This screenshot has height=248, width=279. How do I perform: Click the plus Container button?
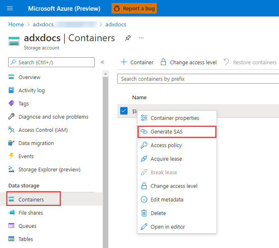pyautogui.click(x=137, y=62)
